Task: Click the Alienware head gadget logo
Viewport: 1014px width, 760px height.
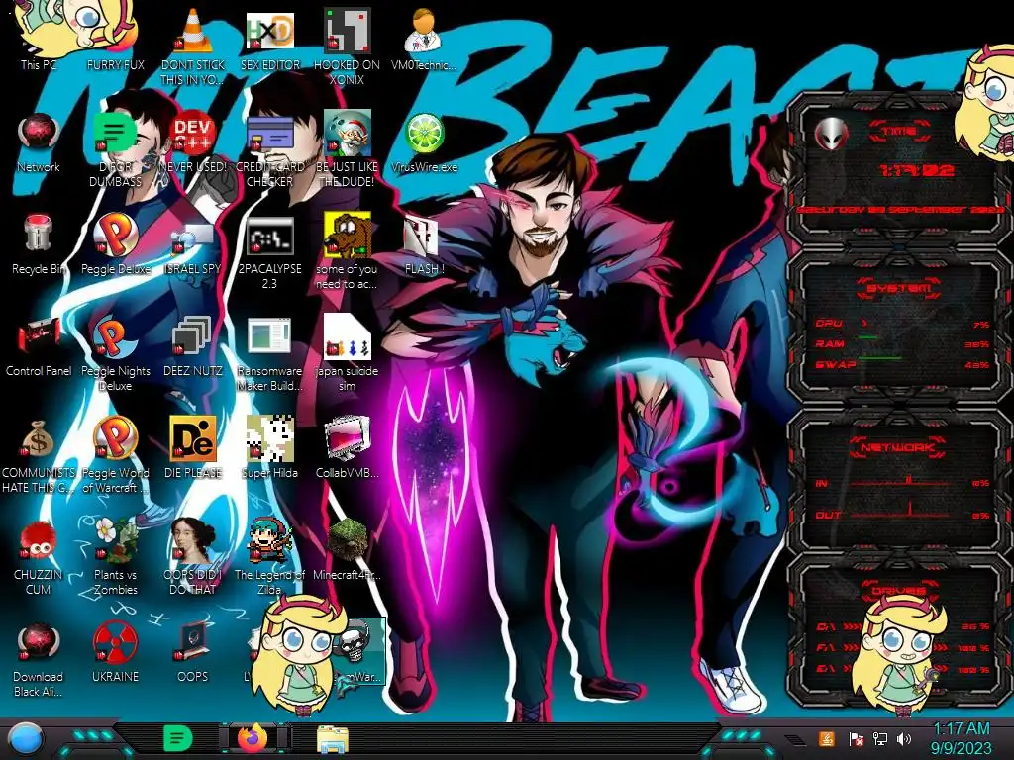Action: (831, 135)
